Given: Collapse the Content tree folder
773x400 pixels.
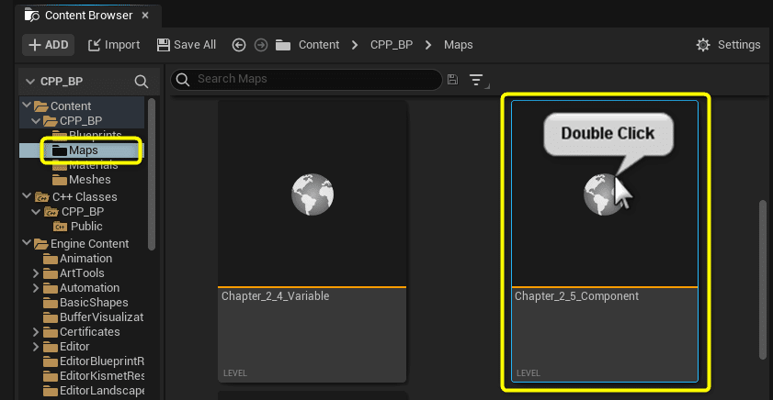Looking at the screenshot, I should pos(27,106).
